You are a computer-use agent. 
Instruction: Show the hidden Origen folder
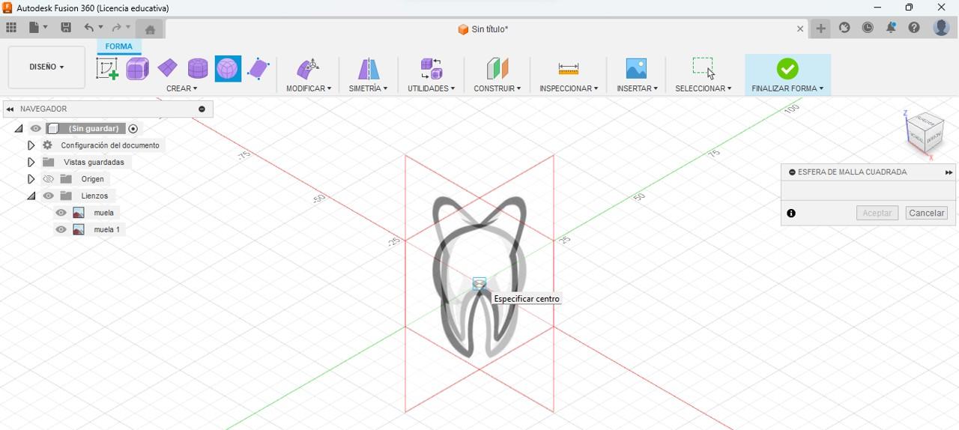(x=49, y=179)
